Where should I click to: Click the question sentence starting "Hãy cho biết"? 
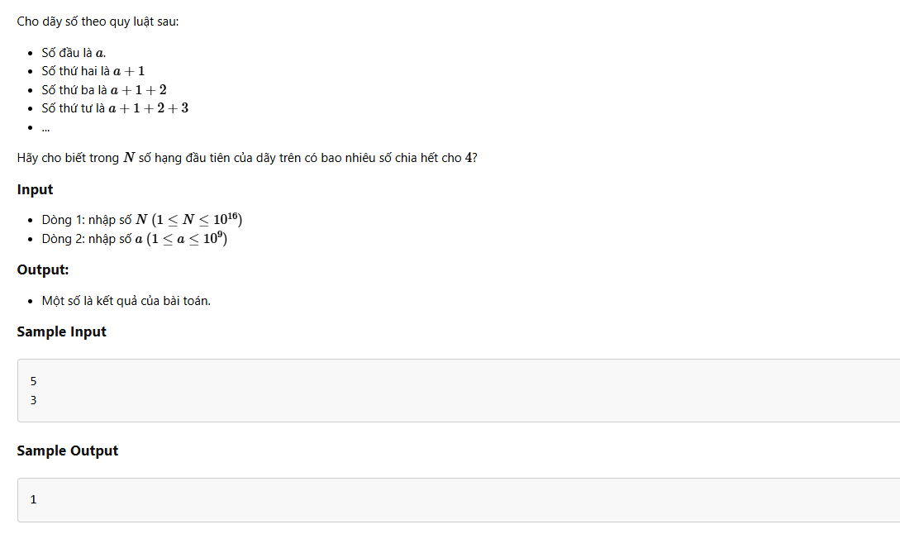[x=247, y=158]
